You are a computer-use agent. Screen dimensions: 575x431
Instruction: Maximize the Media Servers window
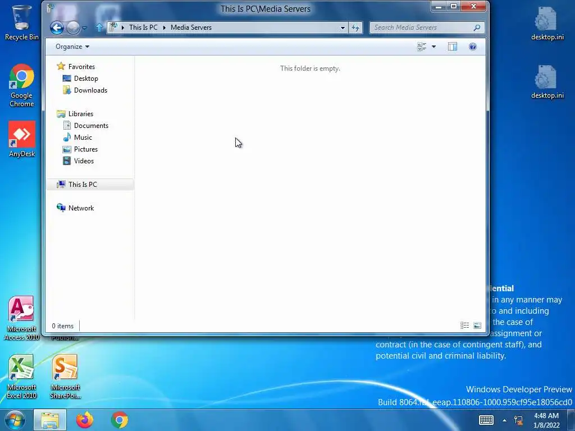[x=454, y=6]
